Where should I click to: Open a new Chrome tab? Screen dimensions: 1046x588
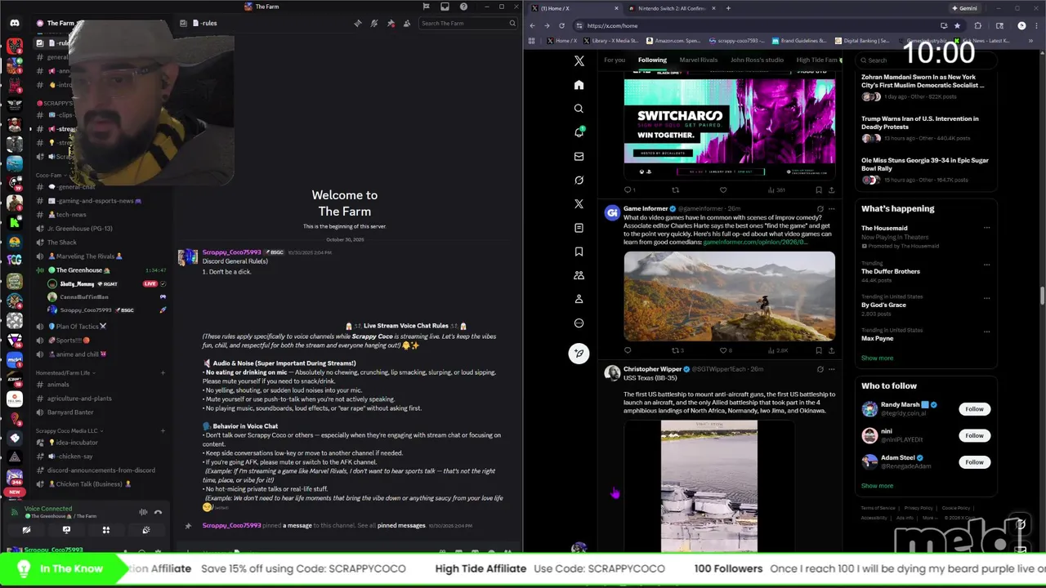[x=728, y=8]
